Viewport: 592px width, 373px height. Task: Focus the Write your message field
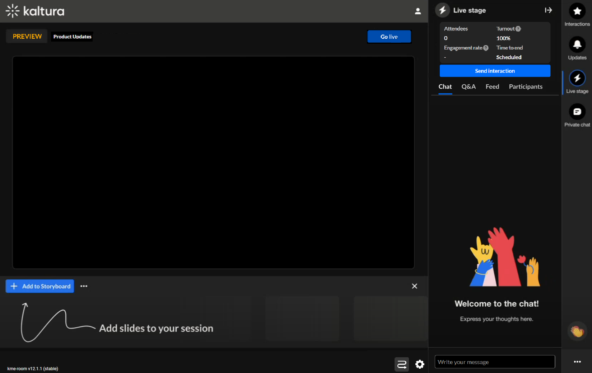click(x=495, y=362)
